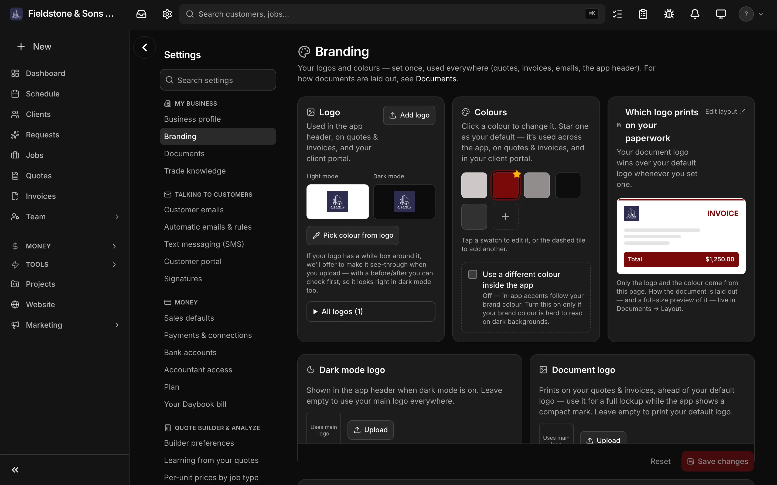Image resolution: width=777 pixels, height=485 pixels.
Task: Expand the MONEY sidebar section
Action: pos(64,246)
